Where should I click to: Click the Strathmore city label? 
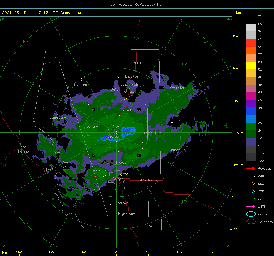tap(148, 180)
